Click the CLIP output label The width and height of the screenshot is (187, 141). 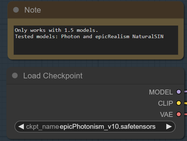(165, 103)
